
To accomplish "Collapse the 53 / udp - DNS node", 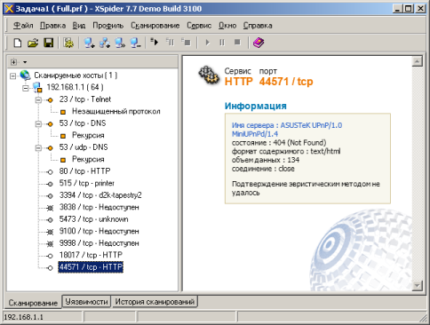I will [x=38, y=148].
